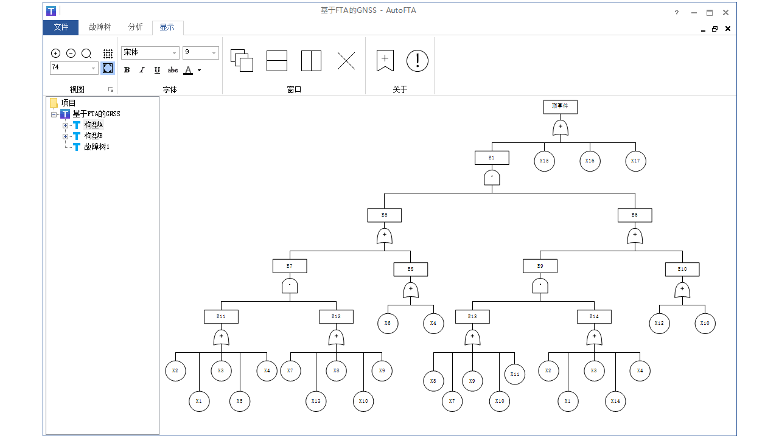Click the help question mark icon
The width and height of the screenshot is (779, 438).
pyautogui.click(x=676, y=13)
